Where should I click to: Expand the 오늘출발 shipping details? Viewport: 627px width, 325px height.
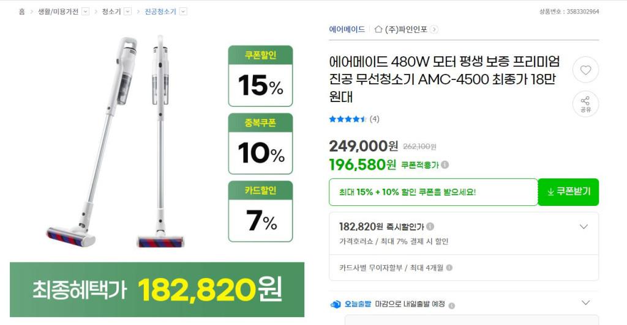click(x=585, y=303)
